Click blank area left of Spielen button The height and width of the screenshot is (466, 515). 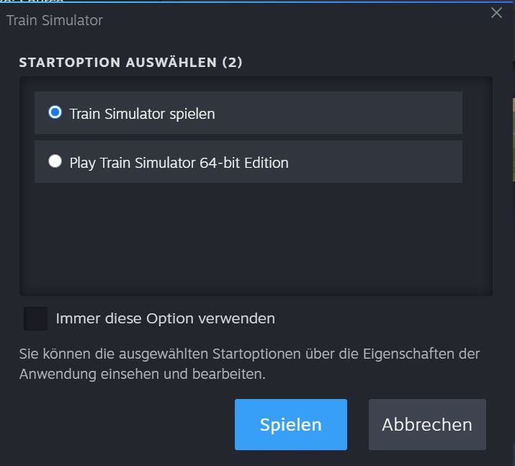(122, 424)
